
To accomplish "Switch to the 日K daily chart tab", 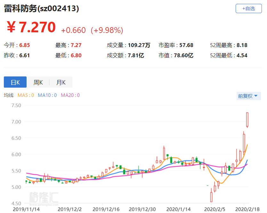I will [15, 82].
